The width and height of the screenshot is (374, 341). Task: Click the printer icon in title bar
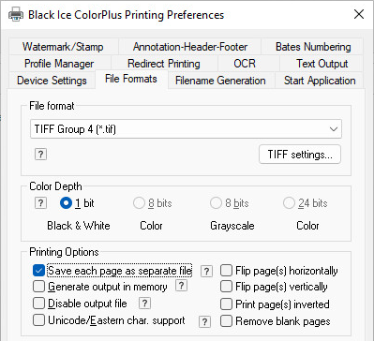(x=16, y=14)
